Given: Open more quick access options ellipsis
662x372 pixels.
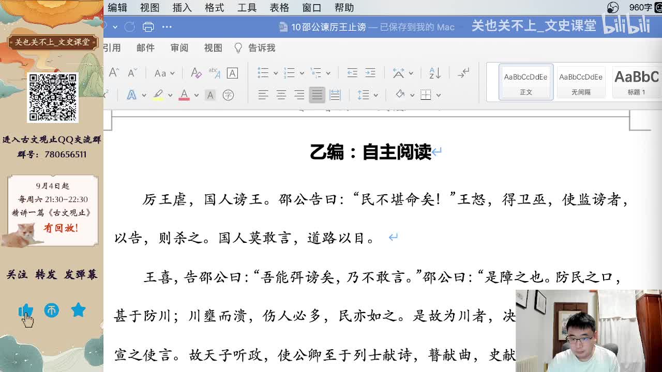Looking at the screenshot, I should (167, 27).
